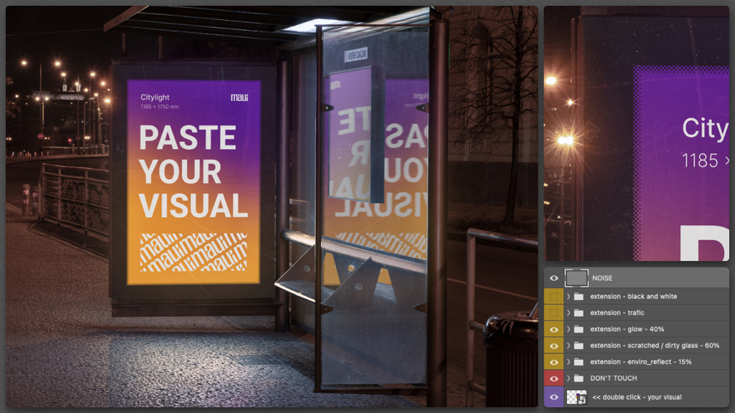Screen dimensions: 735x413
Task: Select the DON'T TOUCH layer name
Action: pos(613,379)
